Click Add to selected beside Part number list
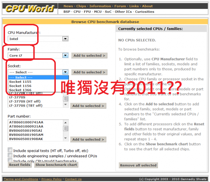 (x=88, y=140)
